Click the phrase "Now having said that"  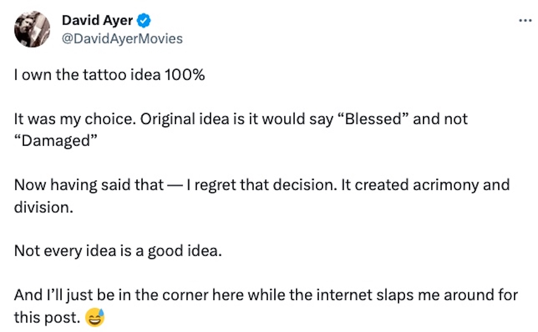click(x=89, y=185)
